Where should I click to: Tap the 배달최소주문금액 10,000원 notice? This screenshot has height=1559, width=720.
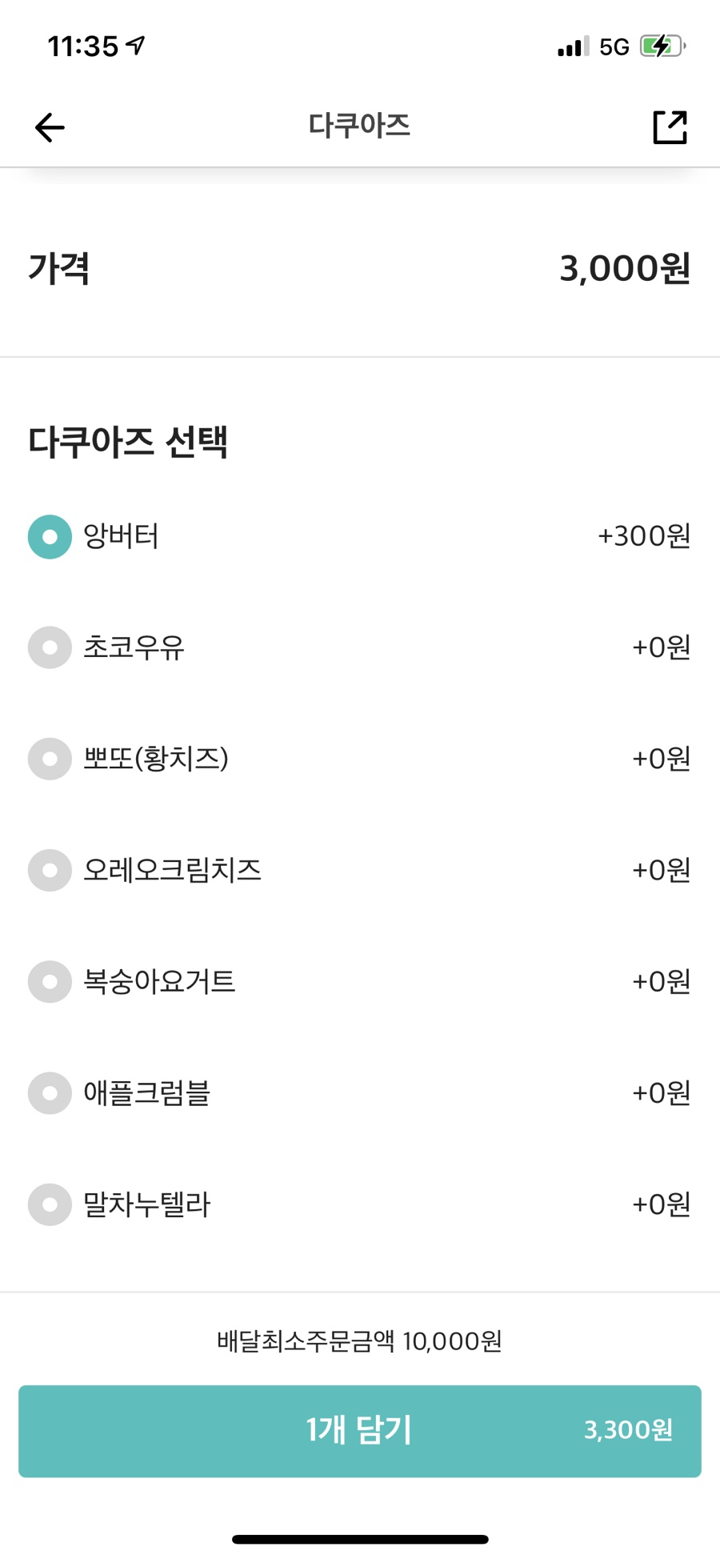tap(359, 1341)
